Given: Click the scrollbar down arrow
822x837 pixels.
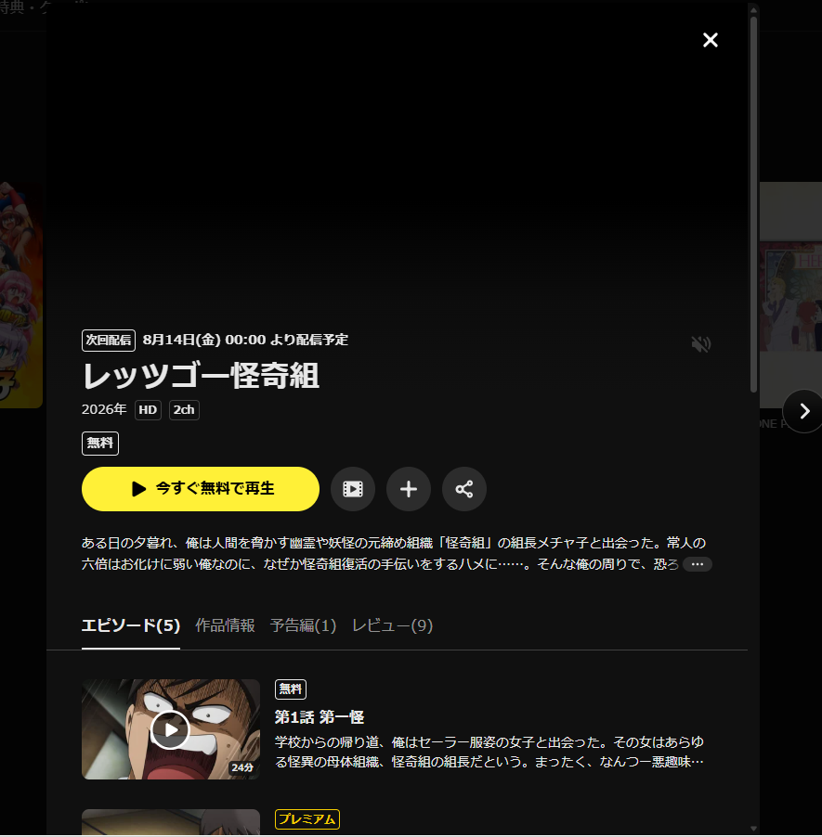Looking at the screenshot, I should (x=753, y=829).
